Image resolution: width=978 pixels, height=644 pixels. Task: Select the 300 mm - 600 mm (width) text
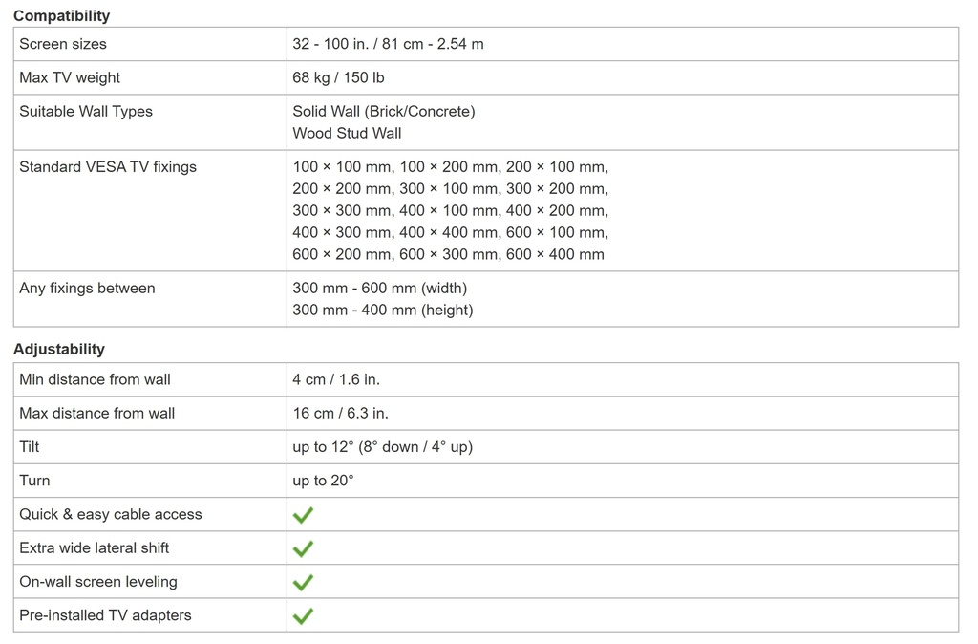379,288
